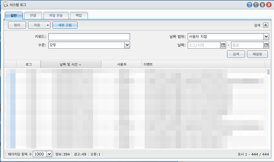The width and height of the screenshot is (274, 162).
Task: Click the 정보:394 status text
Action: (63, 154)
